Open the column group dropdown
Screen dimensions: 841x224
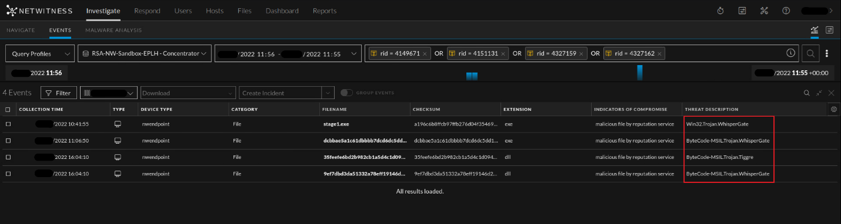[109, 93]
